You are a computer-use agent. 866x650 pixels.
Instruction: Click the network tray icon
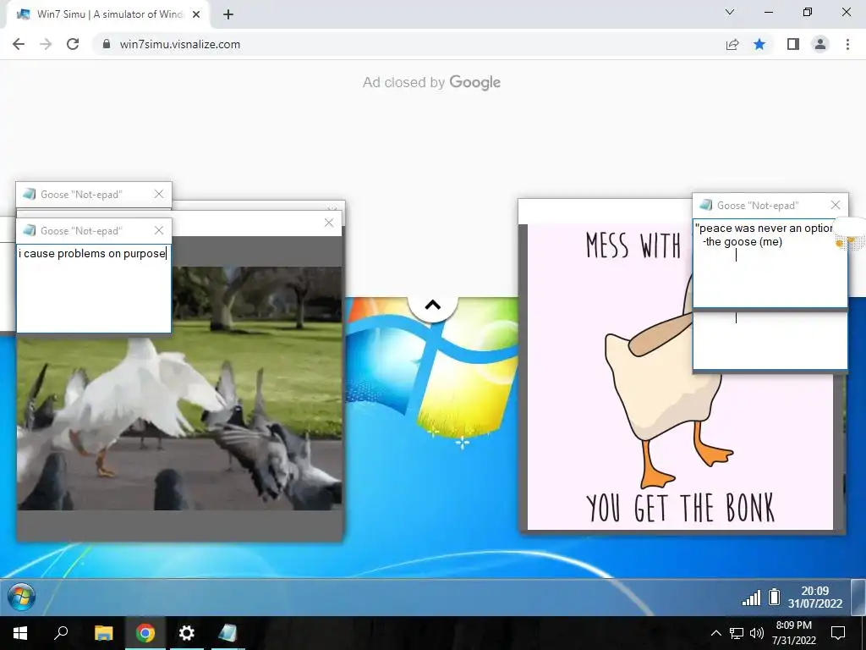pyautogui.click(x=737, y=633)
